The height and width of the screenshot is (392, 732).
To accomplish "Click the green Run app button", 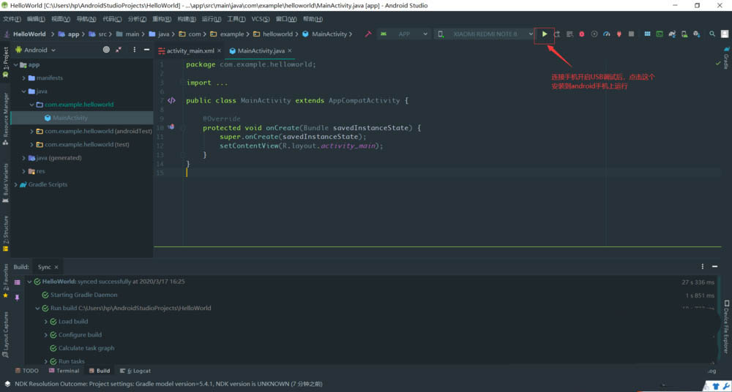I will click(x=545, y=34).
